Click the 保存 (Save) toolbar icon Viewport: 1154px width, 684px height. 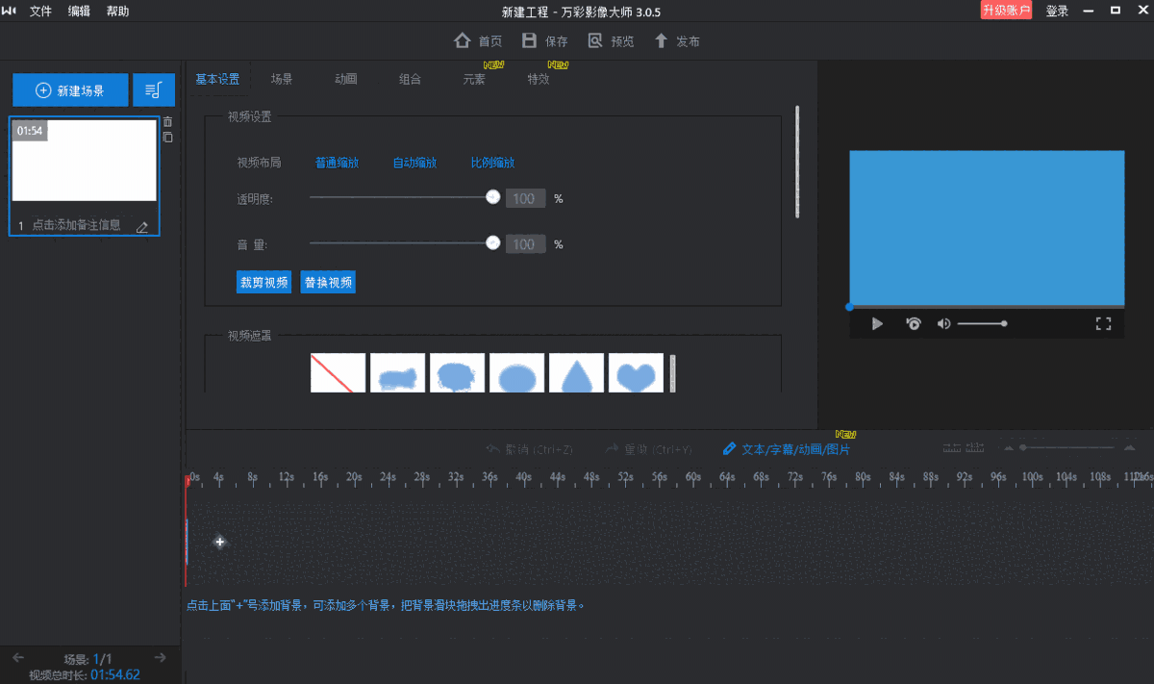(x=530, y=40)
